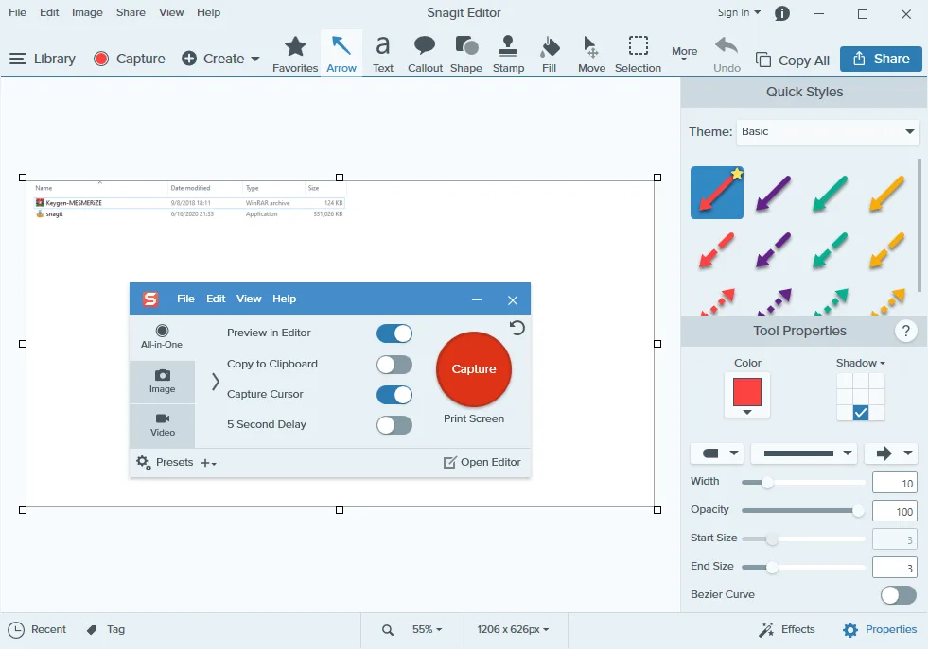Enable the Bezier Curve toggle
Image resolution: width=928 pixels, height=649 pixels.
click(x=898, y=595)
